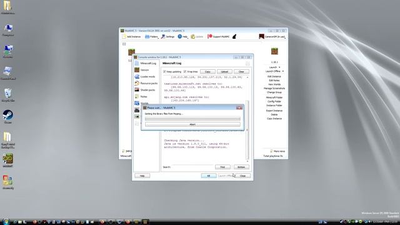Collapse the instance group in main window
Image resolution: width=400 pixels, height=225 pixels.
click(x=124, y=44)
